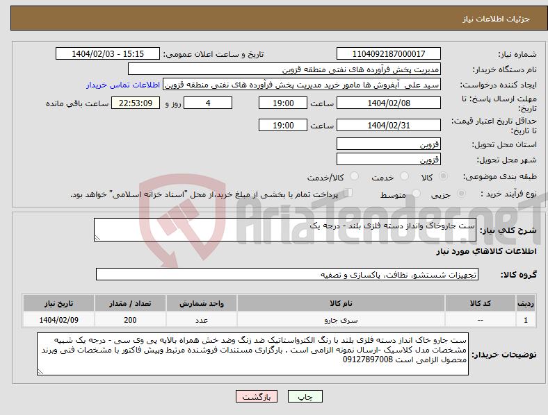Toggle the اسناد خزانه اسلامی payment checkbox
The height and width of the screenshot is (415, 548).
[x=348, y=192]
